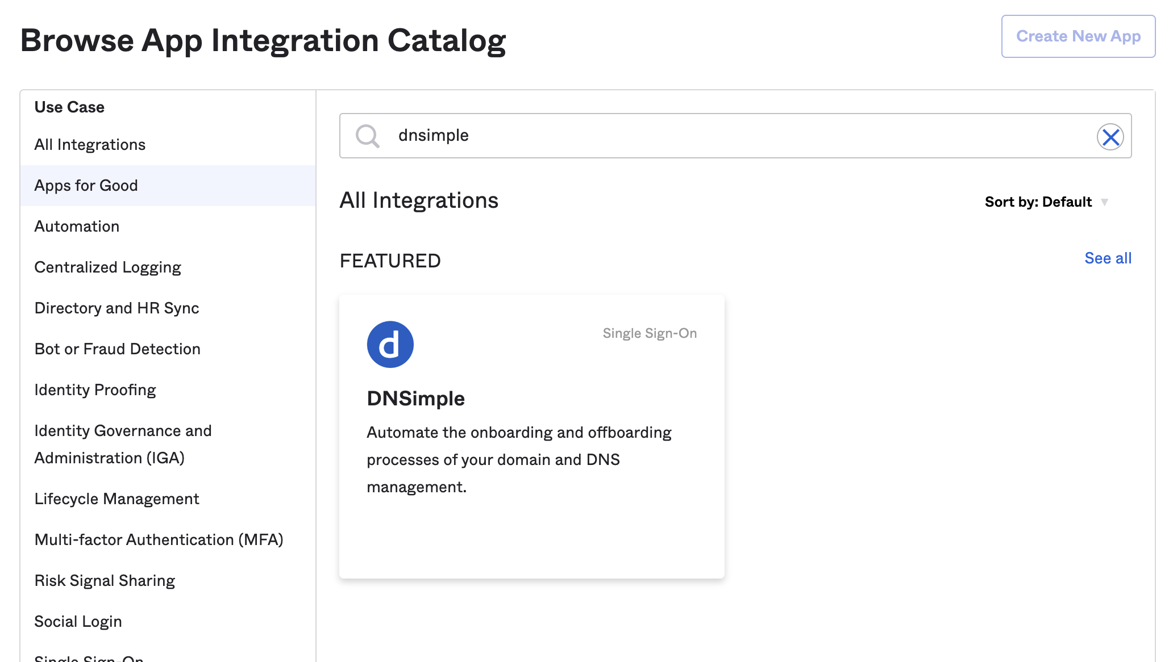The height and width of the screenshot is (662, 1173).
Task: Select the Identity Proofing tab item
Action: coord(96,388)
